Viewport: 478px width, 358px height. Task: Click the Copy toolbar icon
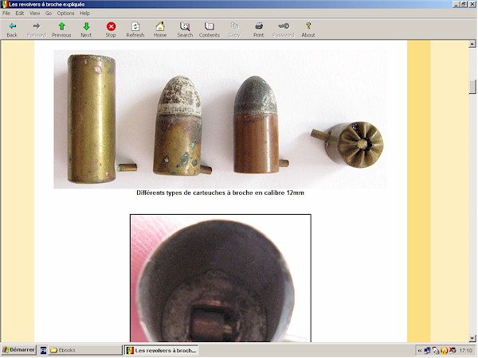click(234, 30)
